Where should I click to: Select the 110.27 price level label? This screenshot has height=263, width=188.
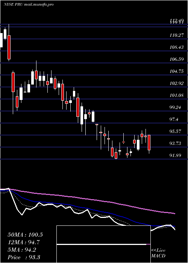176,35
